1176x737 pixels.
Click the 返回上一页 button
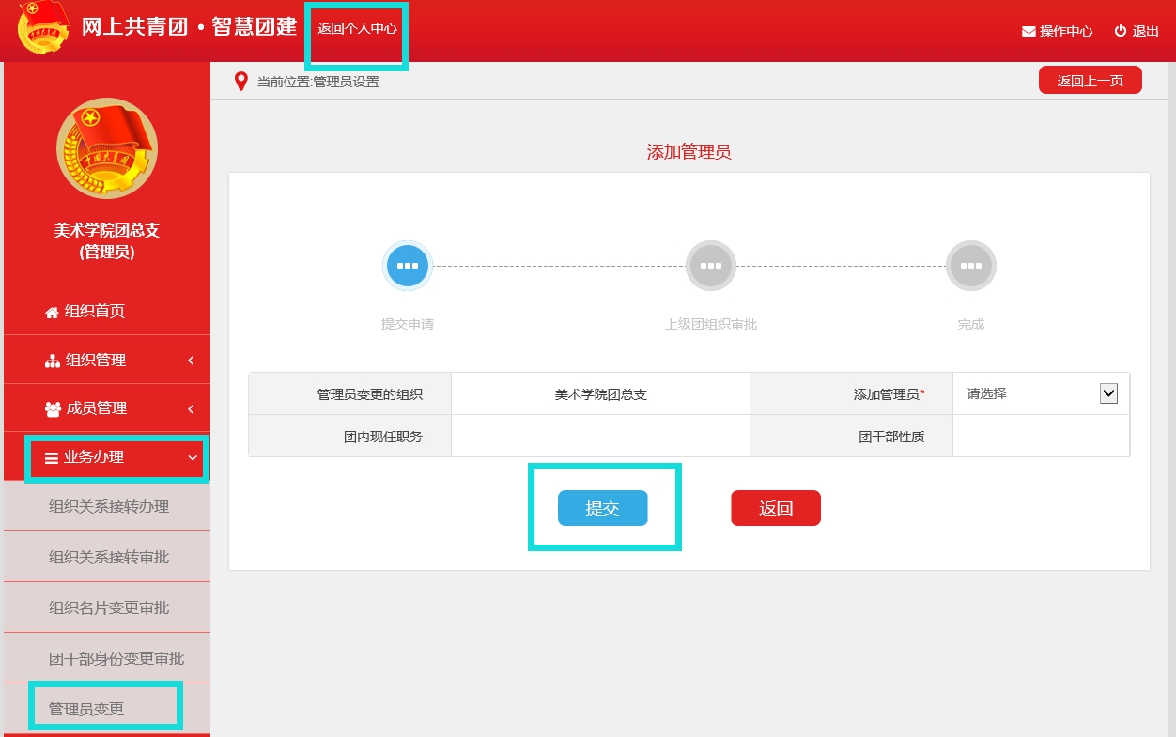click(x=1090, y=81)
